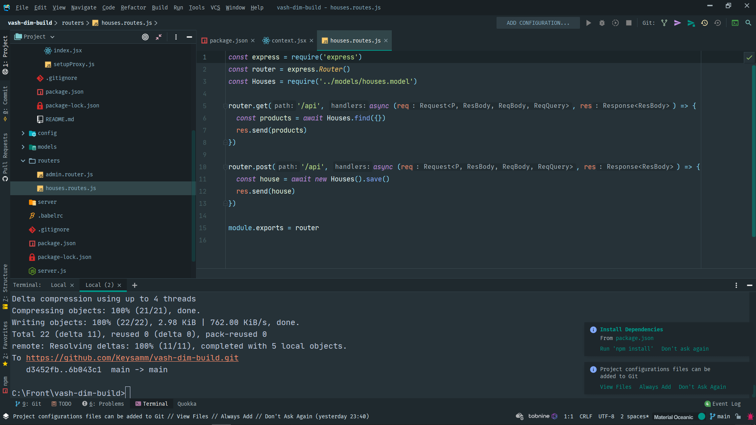Click the Debug bug icon
The image size is (756, 425).
coord(602,23)
